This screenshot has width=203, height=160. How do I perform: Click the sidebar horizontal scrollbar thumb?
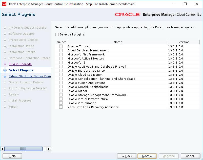(x=24, y=149)
